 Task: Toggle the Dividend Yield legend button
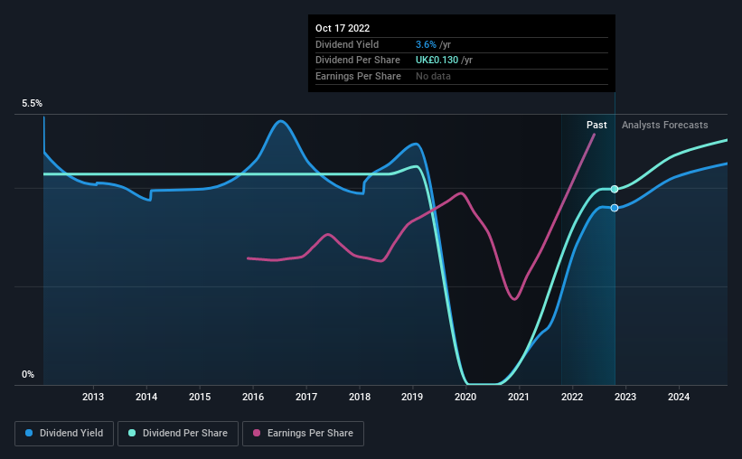click(64, 434)
